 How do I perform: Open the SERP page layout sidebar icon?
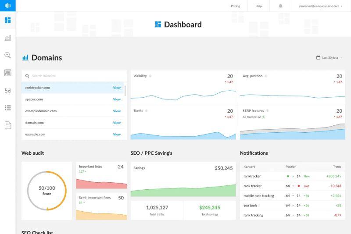click(7, 73)
